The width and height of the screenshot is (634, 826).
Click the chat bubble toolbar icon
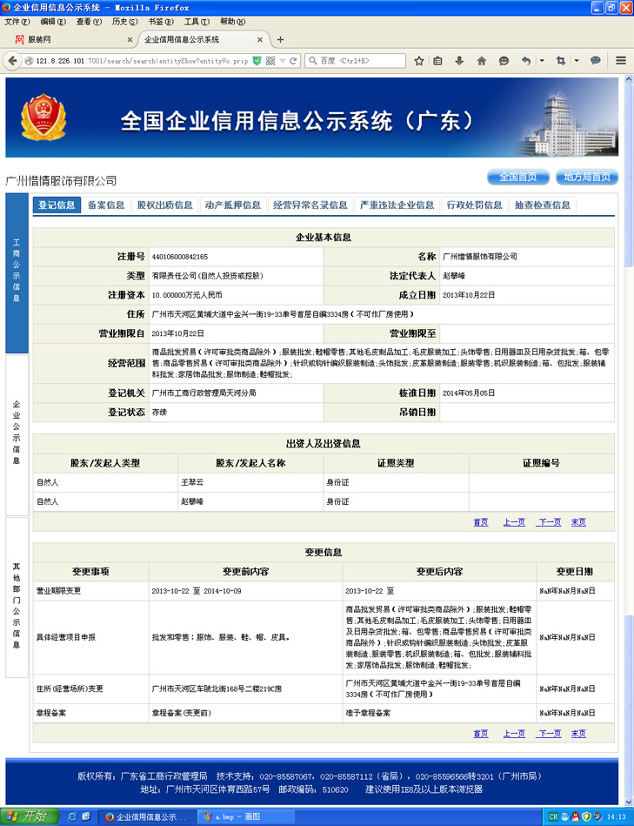click(x=596, y=61)
